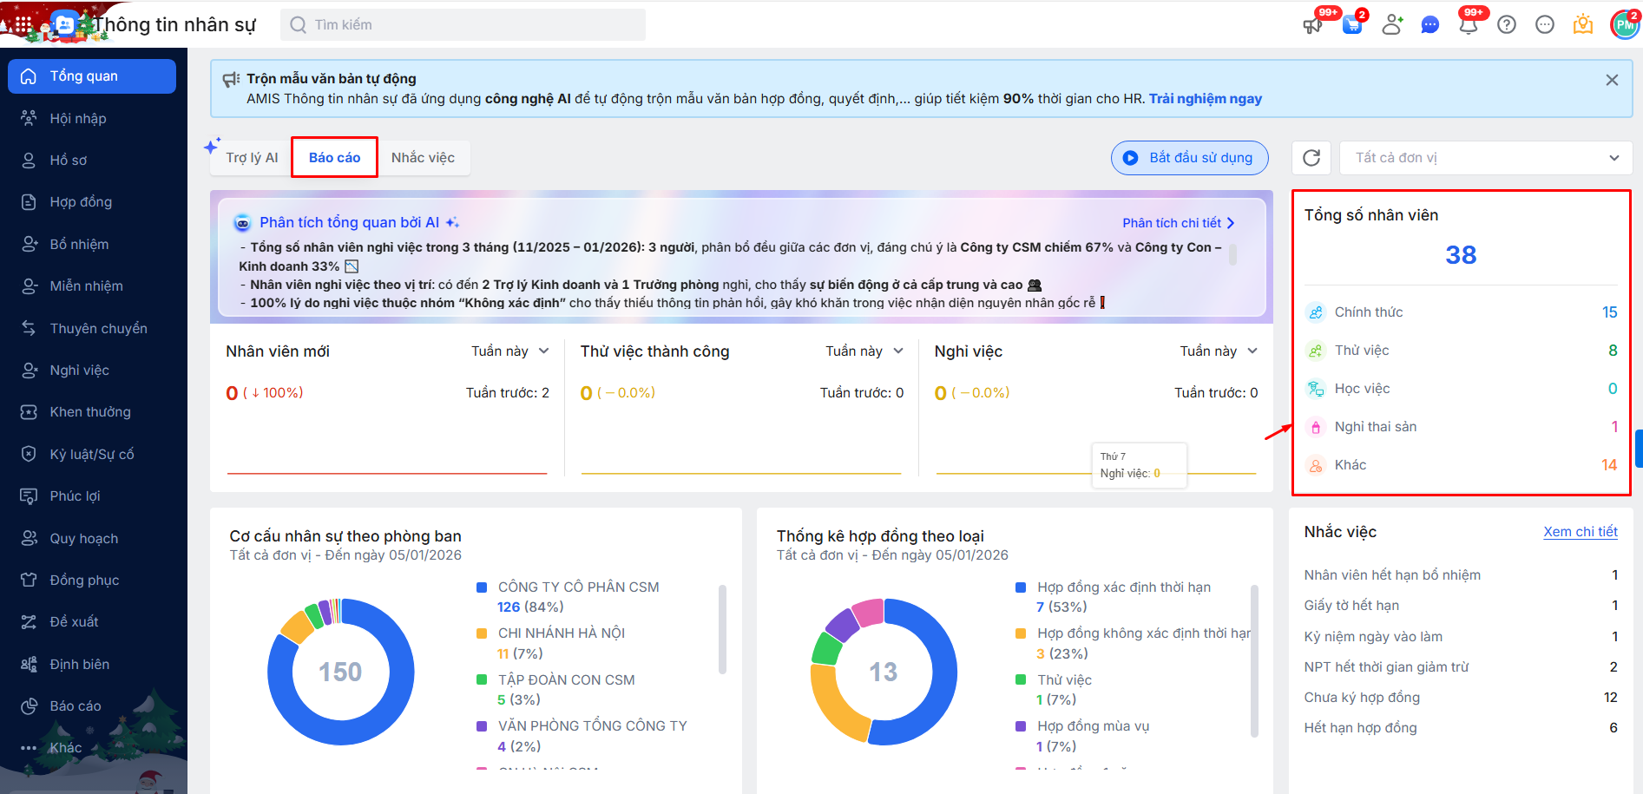
Task: Click the Tìm kiếm search field
Action: click(463, 25)
